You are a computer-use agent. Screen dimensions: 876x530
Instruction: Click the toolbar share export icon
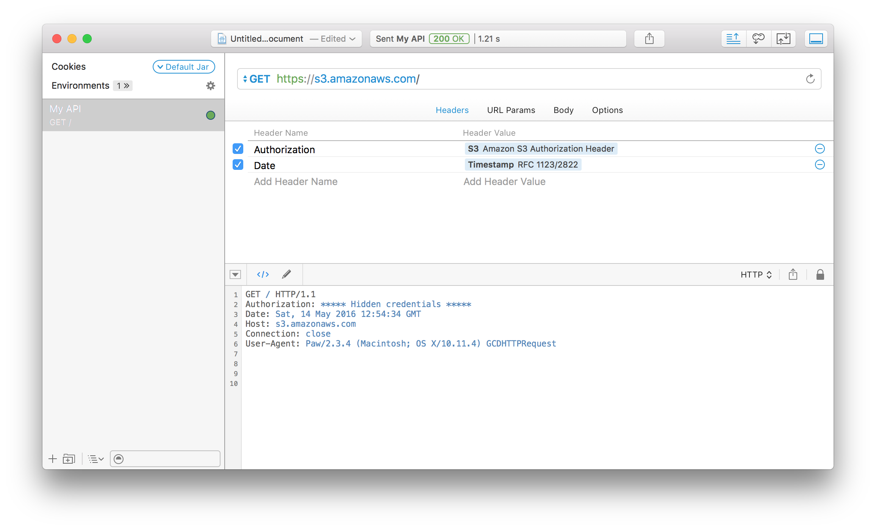(649, 39)
